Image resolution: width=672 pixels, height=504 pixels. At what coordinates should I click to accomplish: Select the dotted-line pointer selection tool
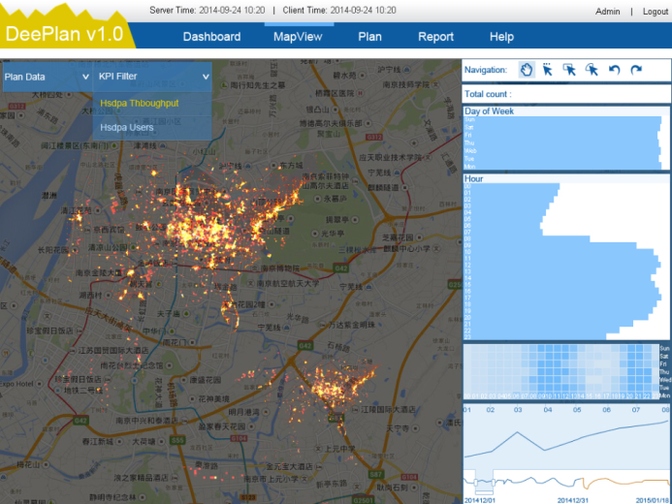[x=548, y=70]
